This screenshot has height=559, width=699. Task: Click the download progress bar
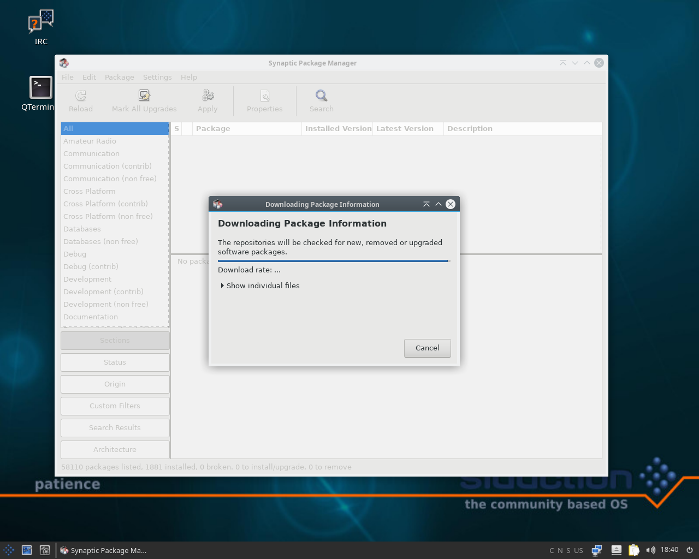coord(333,261)
